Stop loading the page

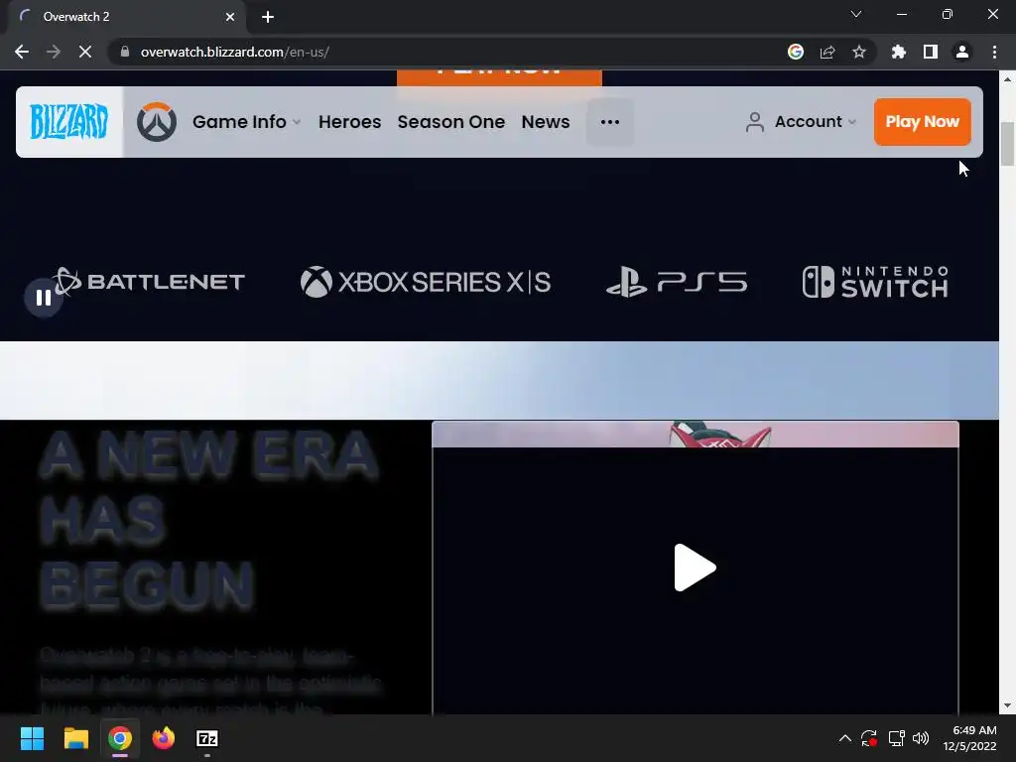click(85, 52)
